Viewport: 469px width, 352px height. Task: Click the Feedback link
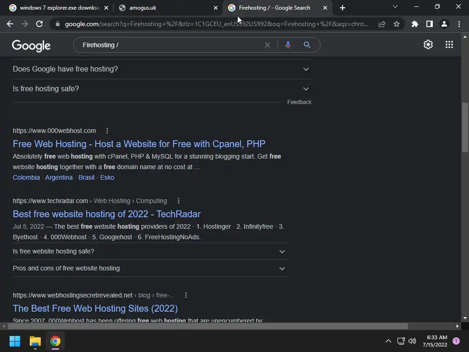click(x=300, y=102)
